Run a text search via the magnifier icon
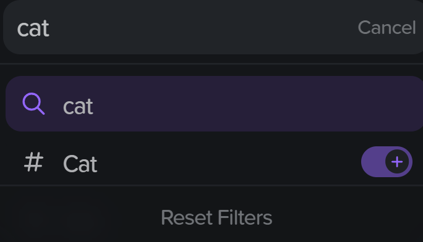The width and height of the screenshot is (423, 242). [x=33, y=104]
